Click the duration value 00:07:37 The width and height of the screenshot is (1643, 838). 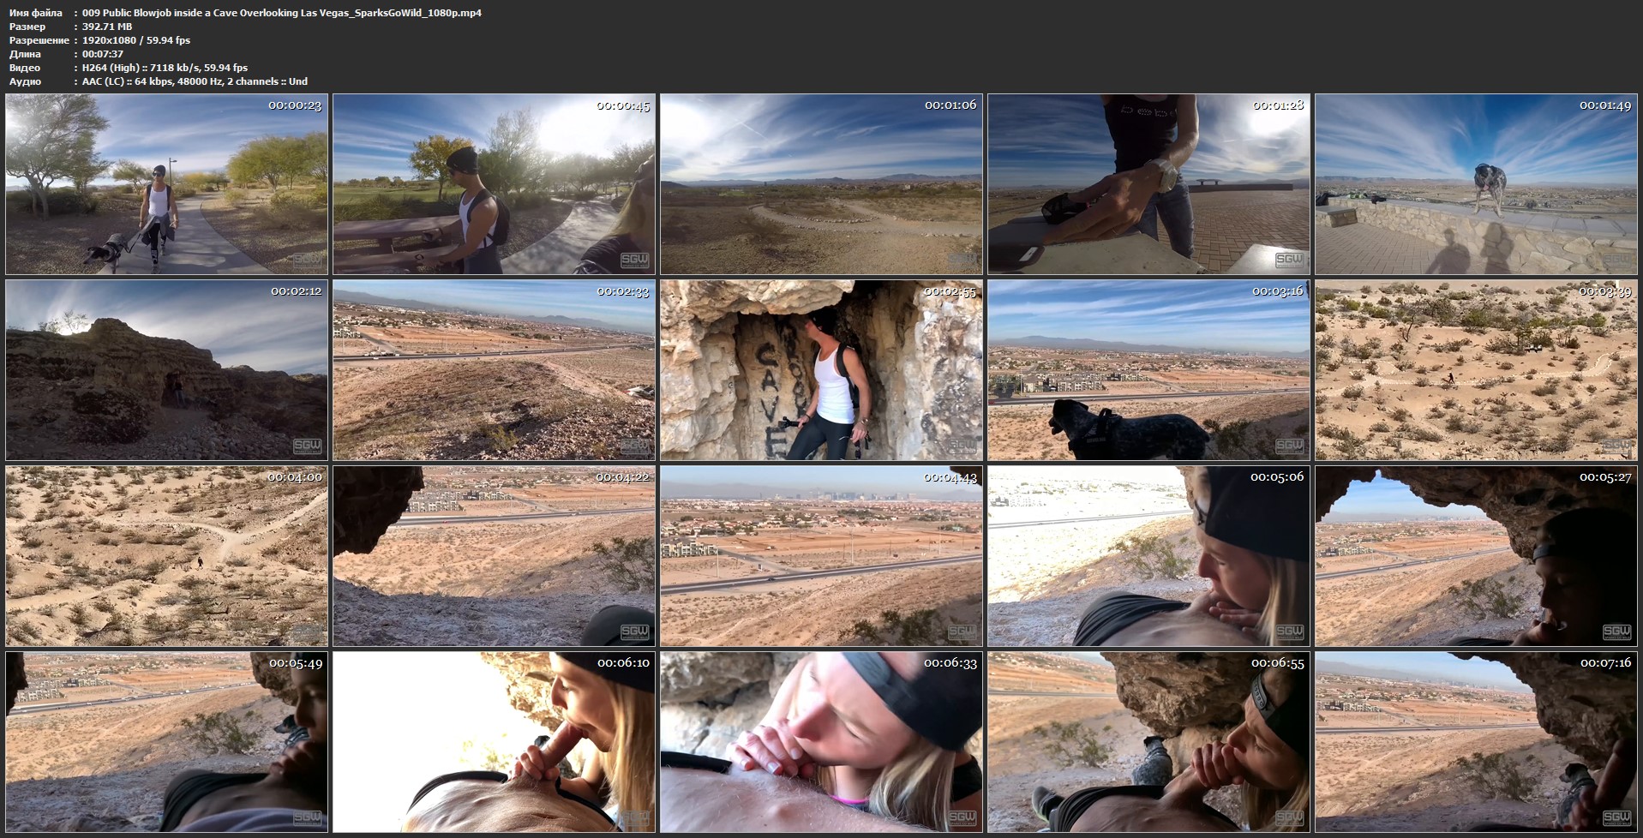[x=103, y=54]
